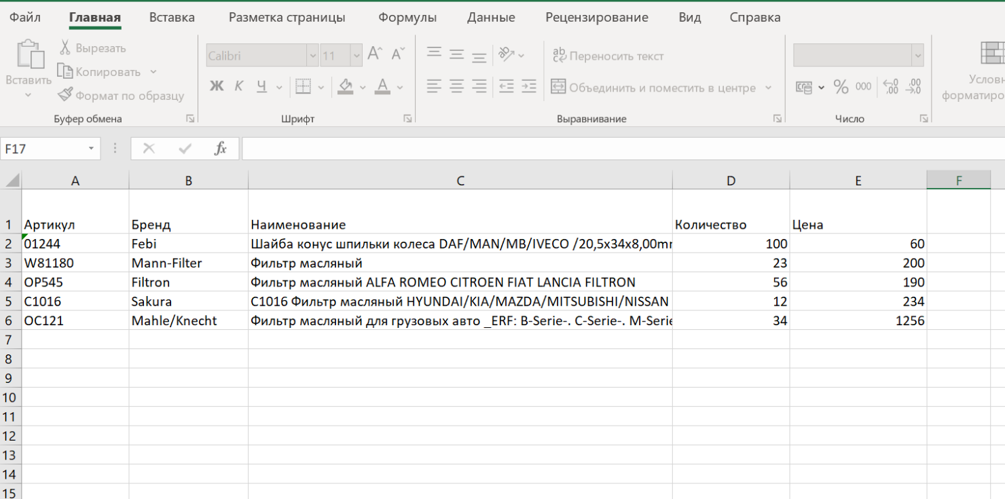This screenshot has height=499, width=1005.
Task: Open the font size 11 dropdown
Action: [356, 56]
